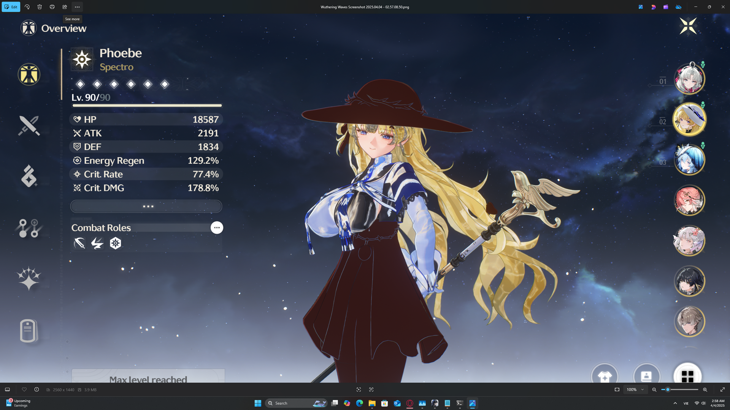This screenshot has width=730, height=410.
Task: Open the four-square grid menu button
Action: 687,374
